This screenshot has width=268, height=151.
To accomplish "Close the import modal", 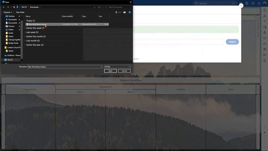I will pos(241,5).
